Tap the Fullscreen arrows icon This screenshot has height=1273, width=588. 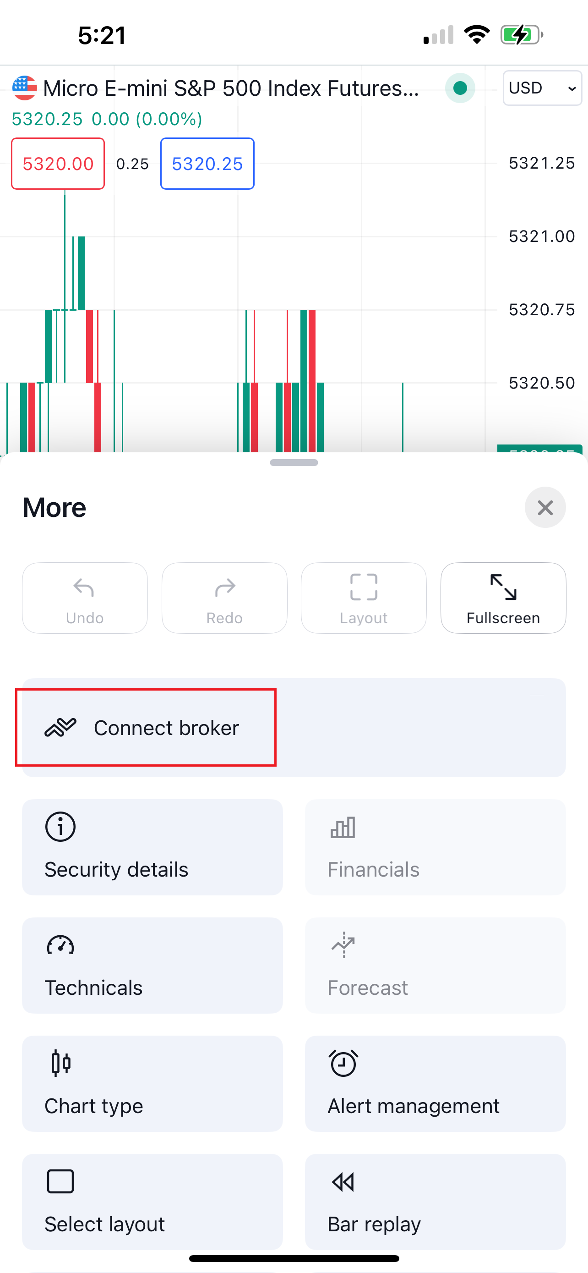(503, 587)
